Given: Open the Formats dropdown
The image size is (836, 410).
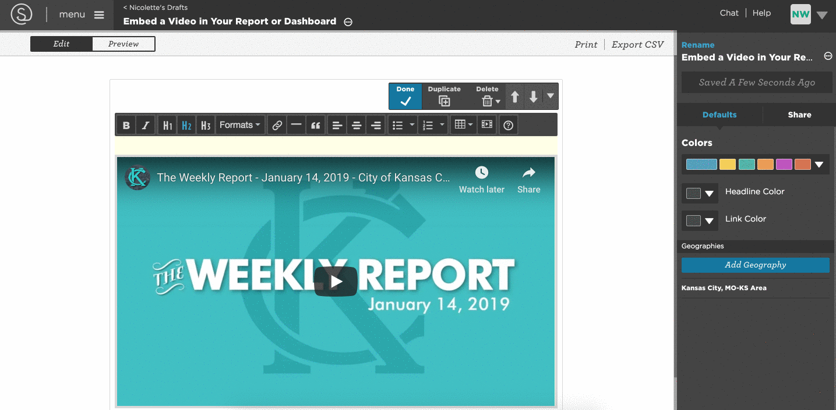Looking at the screenshot, I should click(240, 125).
